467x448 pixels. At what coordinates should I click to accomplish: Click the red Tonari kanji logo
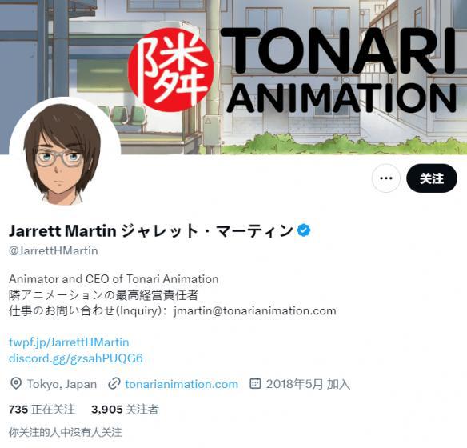171,70
